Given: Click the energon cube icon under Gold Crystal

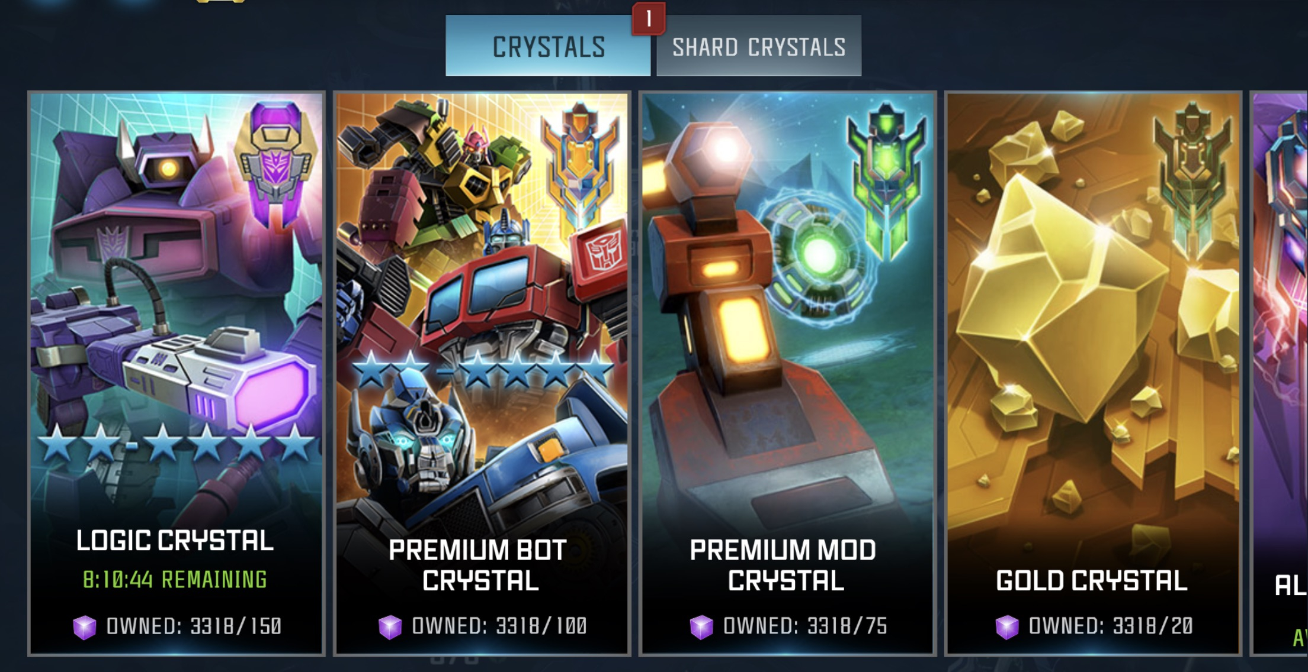Looking at the screenshot, I should pos(1007,626).
